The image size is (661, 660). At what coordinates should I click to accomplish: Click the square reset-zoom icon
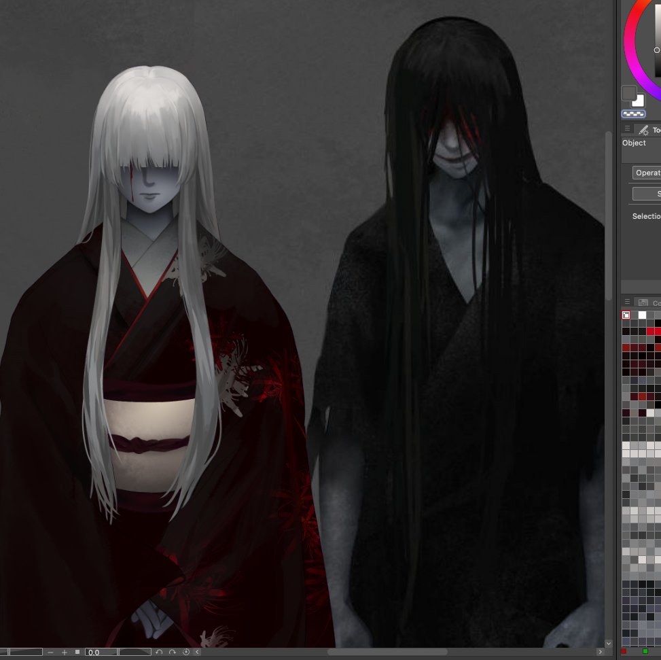point(77,652)
